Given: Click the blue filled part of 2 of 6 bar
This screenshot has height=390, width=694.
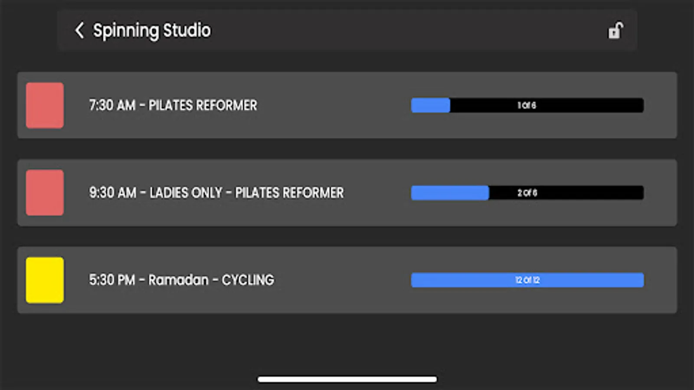Looking at the screenshot, I should pos(450,193).
